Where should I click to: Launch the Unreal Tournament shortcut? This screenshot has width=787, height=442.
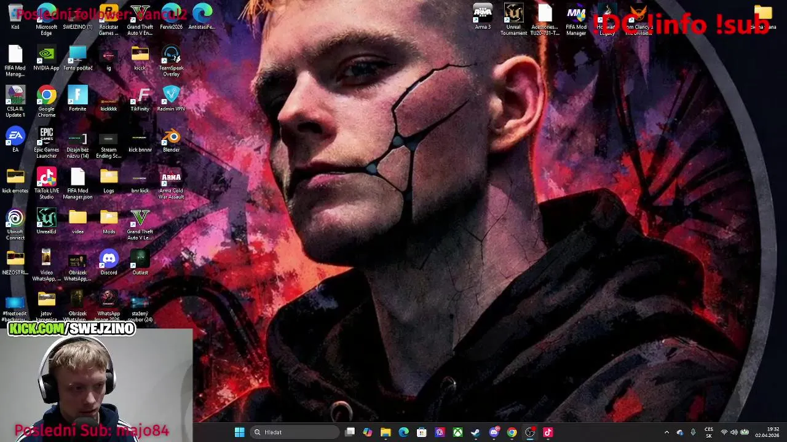[x=513, y=20]
